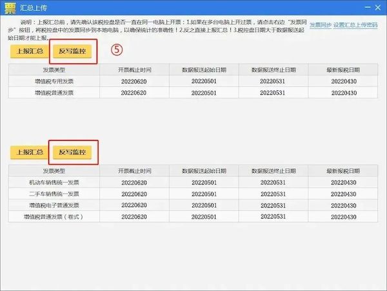Click 20220430 in the 二手车销售统一发票 row
Screen dimensions: 387x291
pos(344,194)
